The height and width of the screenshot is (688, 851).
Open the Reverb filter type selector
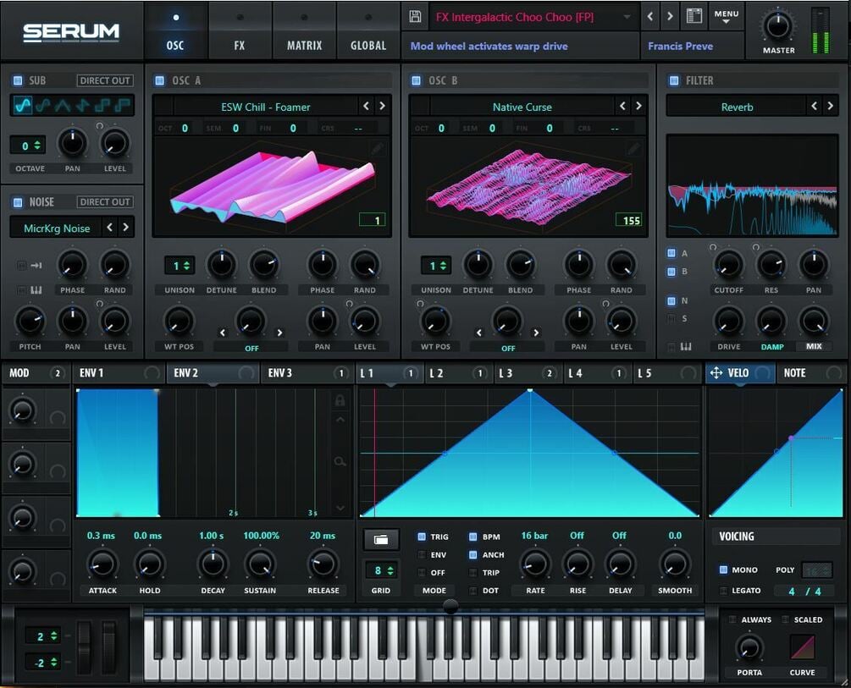point(736,106)
